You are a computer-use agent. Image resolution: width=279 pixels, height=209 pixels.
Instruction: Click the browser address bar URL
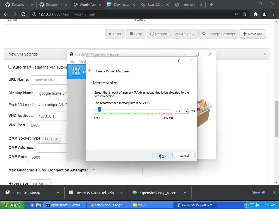[67, 14]
